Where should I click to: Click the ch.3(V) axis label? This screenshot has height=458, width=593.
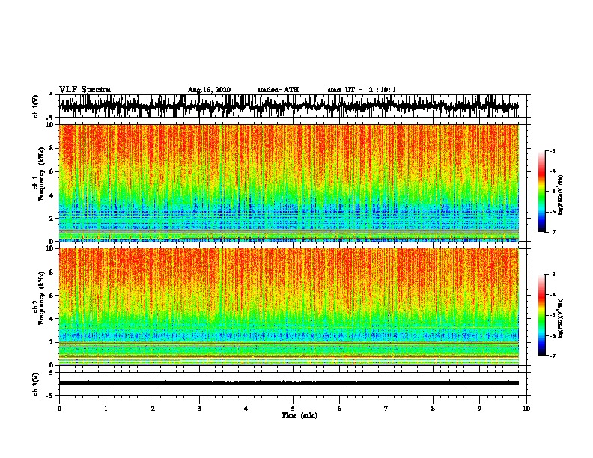coord(36,385)
